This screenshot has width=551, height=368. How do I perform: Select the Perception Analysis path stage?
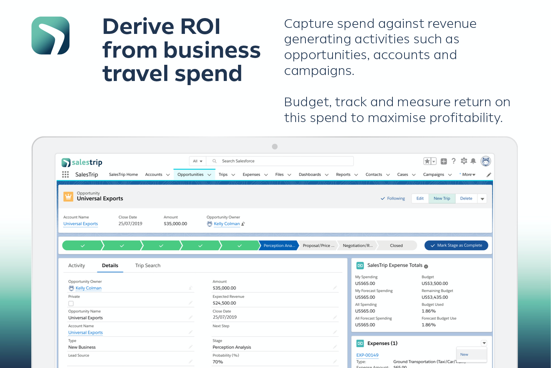tap(279, 246)
